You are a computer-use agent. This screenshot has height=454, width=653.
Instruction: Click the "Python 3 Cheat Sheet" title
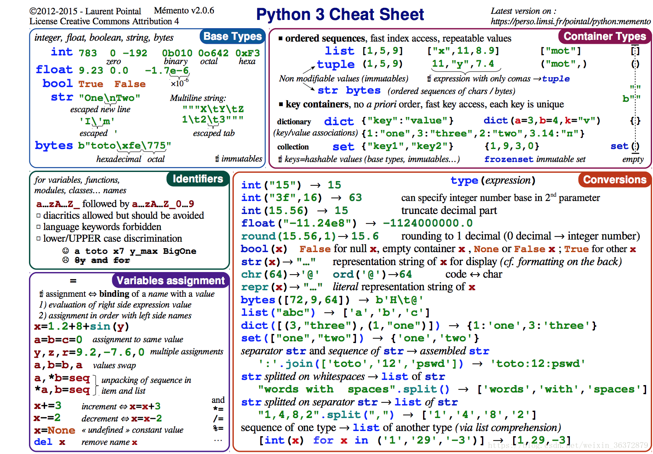tap(340, 14)
